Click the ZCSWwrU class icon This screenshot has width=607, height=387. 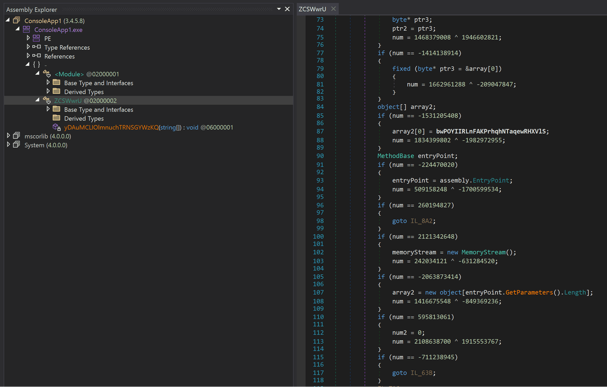tap(47, 101)
